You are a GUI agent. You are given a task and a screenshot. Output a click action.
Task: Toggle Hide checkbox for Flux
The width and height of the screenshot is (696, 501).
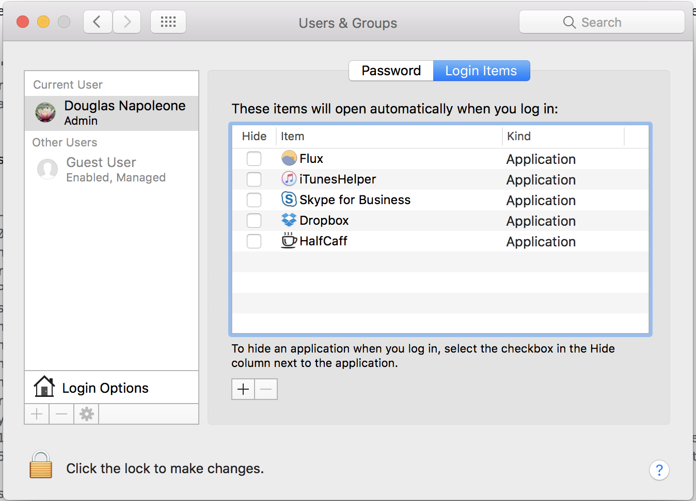254,159
